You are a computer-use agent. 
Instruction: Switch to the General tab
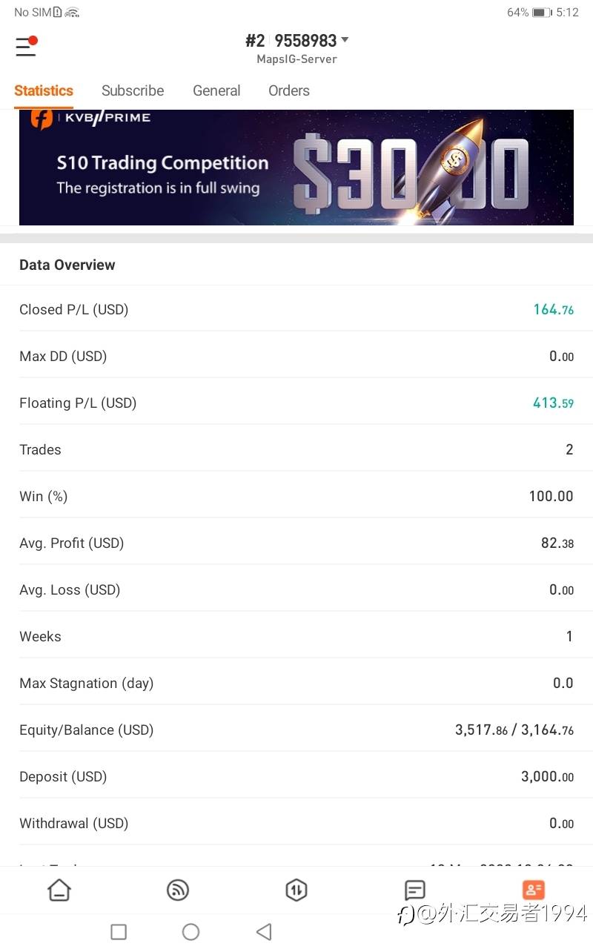(216, 90)
